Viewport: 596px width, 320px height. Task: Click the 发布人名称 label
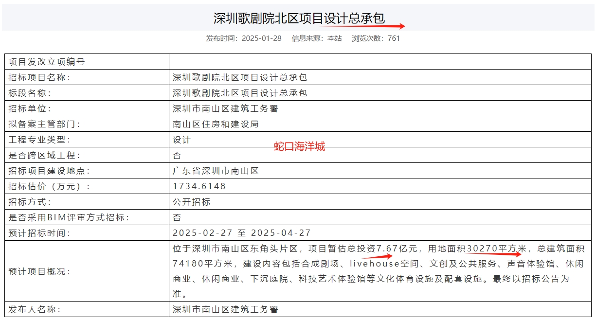pyautogui.click(x=35, y=309)
